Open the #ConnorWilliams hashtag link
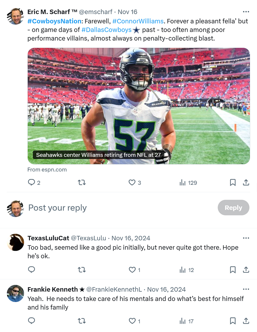 138,21
